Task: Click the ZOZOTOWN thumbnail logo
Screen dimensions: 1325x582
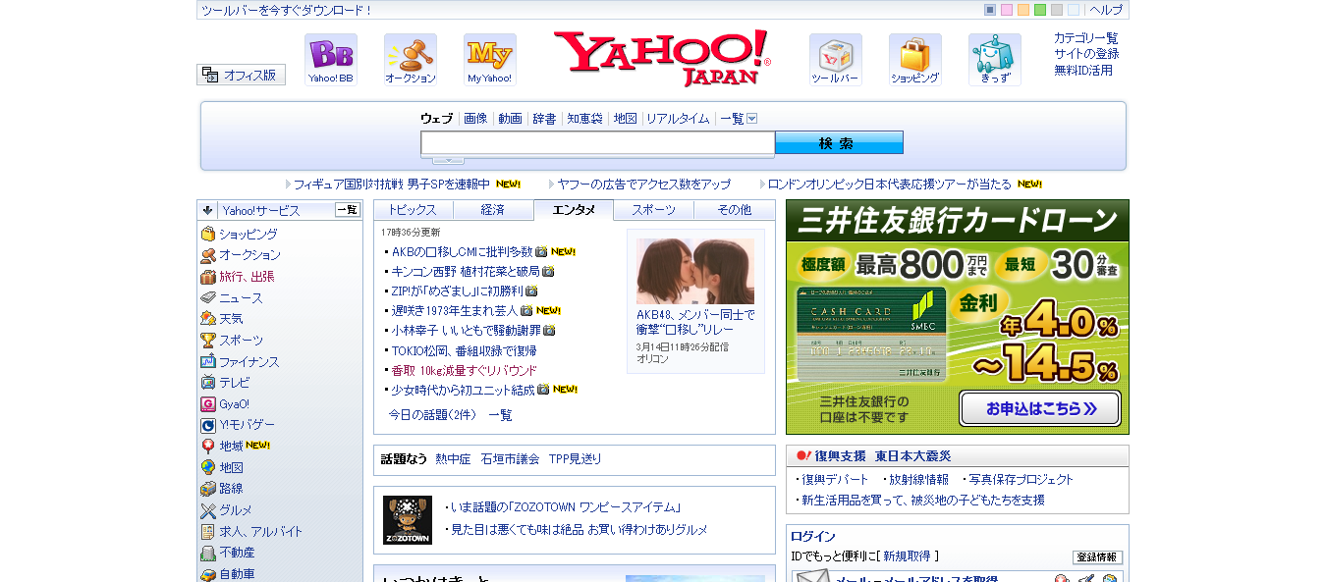Action: tap(408, 520)
